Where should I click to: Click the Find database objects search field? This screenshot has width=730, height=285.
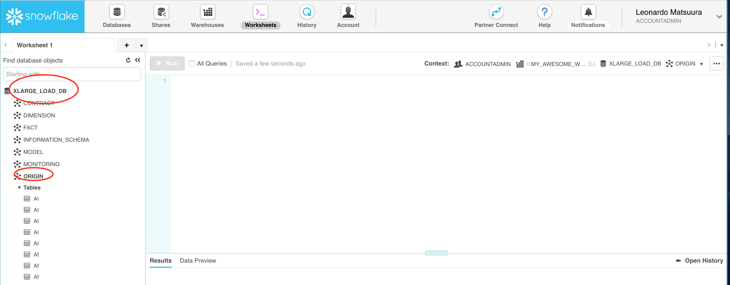pos(72,74)
